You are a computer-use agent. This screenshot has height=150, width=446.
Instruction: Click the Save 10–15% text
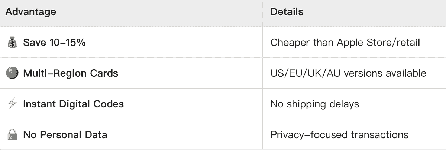pos(54,43)
